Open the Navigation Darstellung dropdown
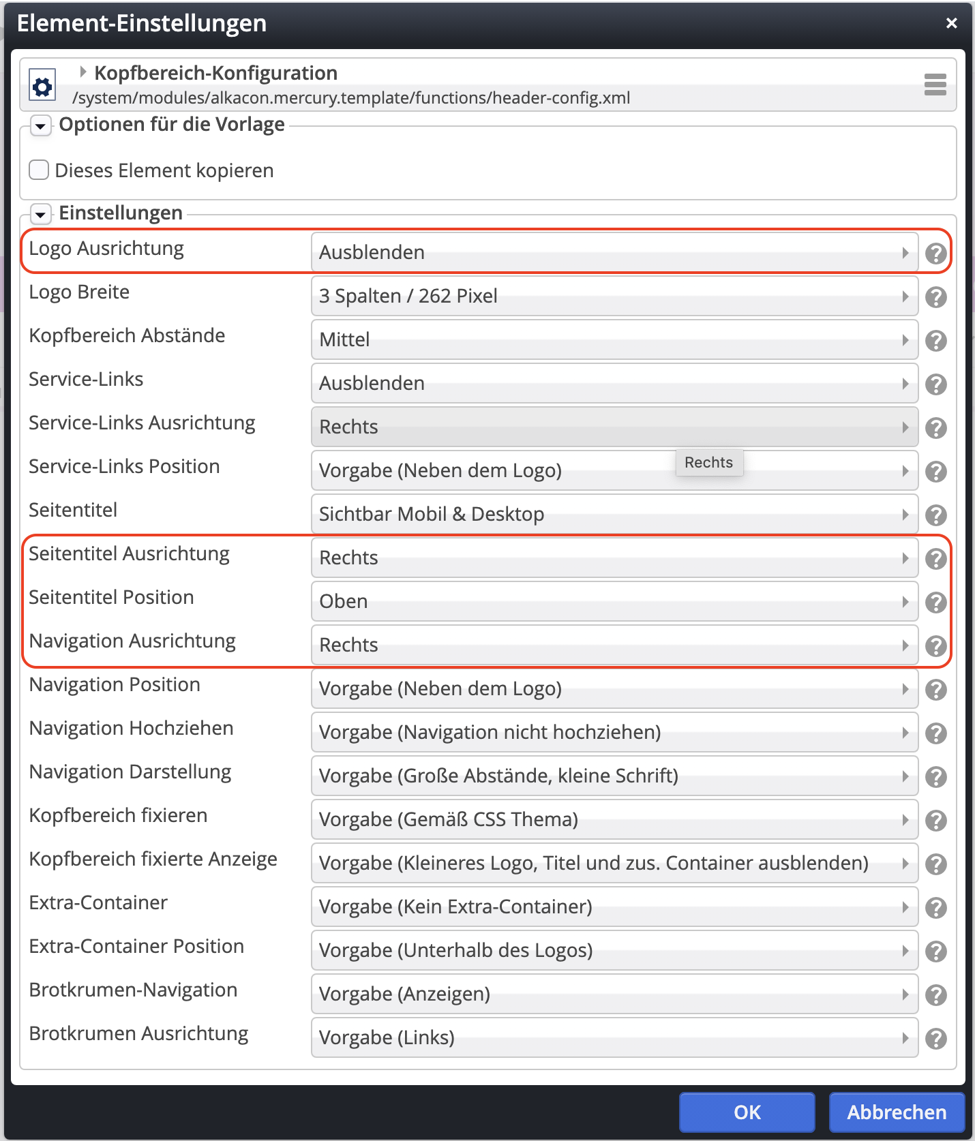 pos(614,776)
